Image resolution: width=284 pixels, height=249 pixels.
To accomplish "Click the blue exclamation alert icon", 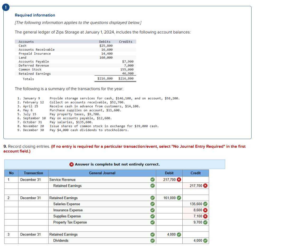I will pos(6,7).
